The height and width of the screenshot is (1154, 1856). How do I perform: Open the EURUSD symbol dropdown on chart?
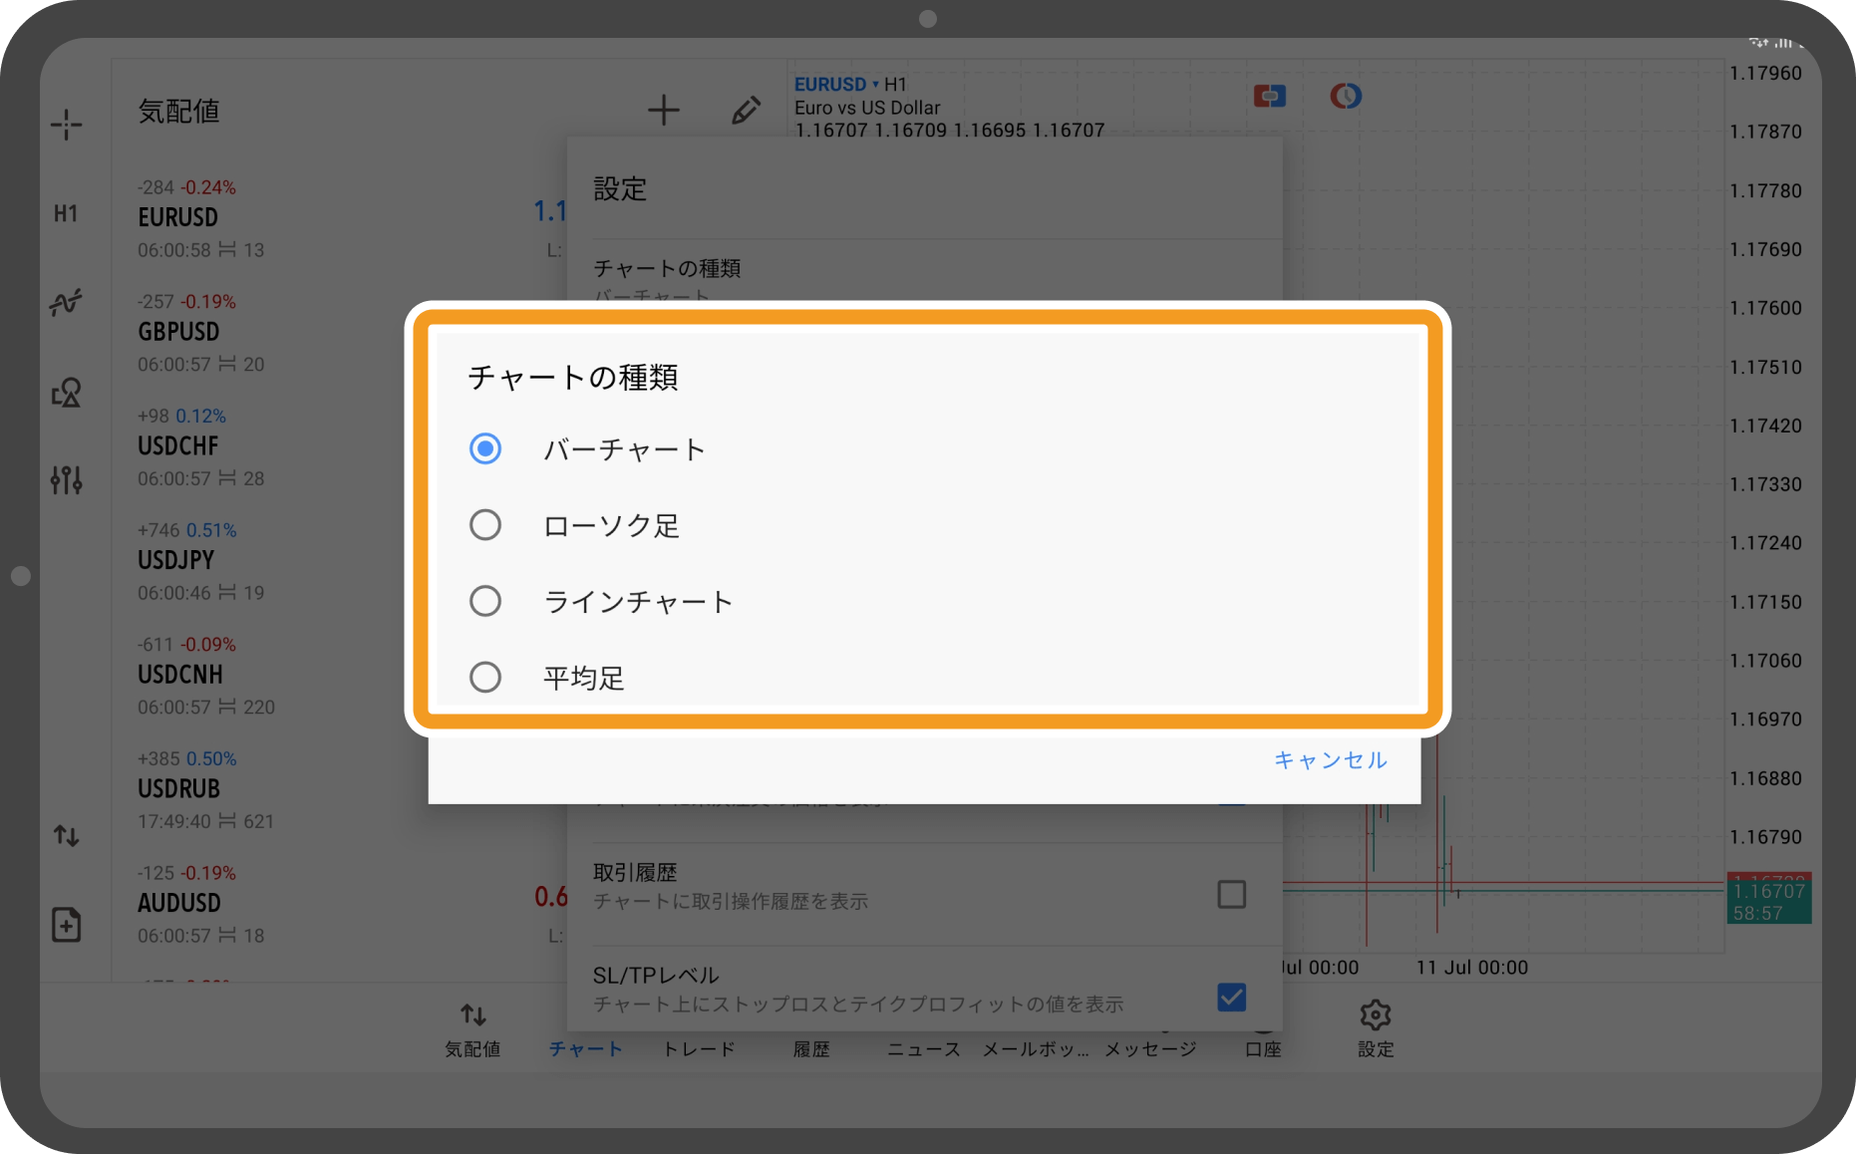836,85
